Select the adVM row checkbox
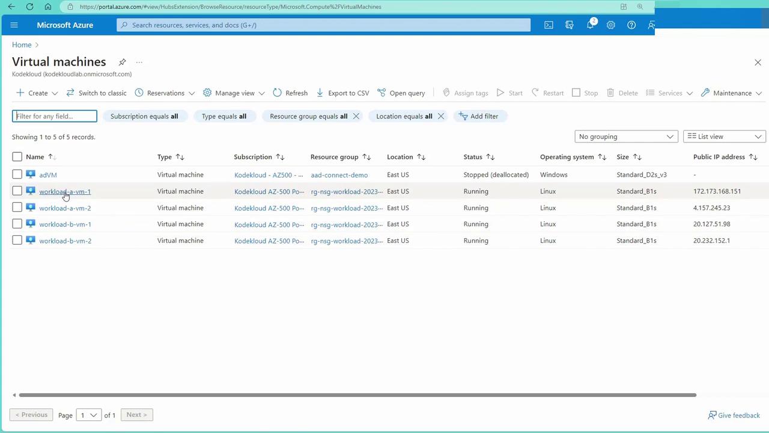 coord(17,175)
